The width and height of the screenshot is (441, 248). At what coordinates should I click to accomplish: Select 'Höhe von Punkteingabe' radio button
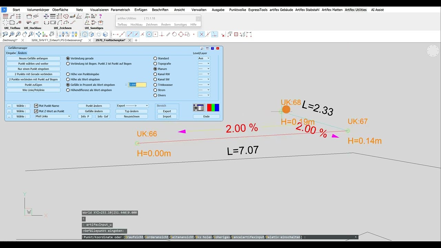click(68, 74)
